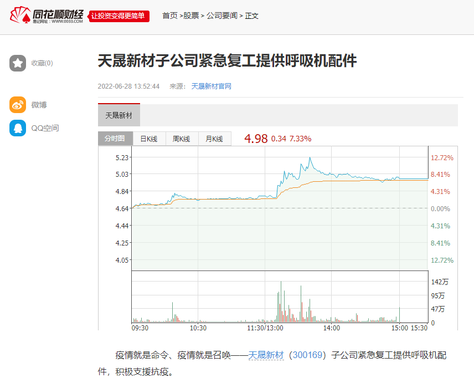Open source link 天晟新材官网
The height and width of the screenshot is (383, 474).
pos(211,86)
